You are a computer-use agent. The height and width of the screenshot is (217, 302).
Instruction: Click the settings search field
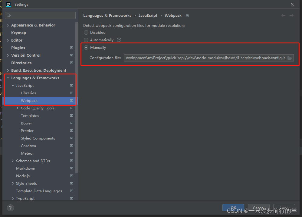pyautogui.click(x=40, y=15)
